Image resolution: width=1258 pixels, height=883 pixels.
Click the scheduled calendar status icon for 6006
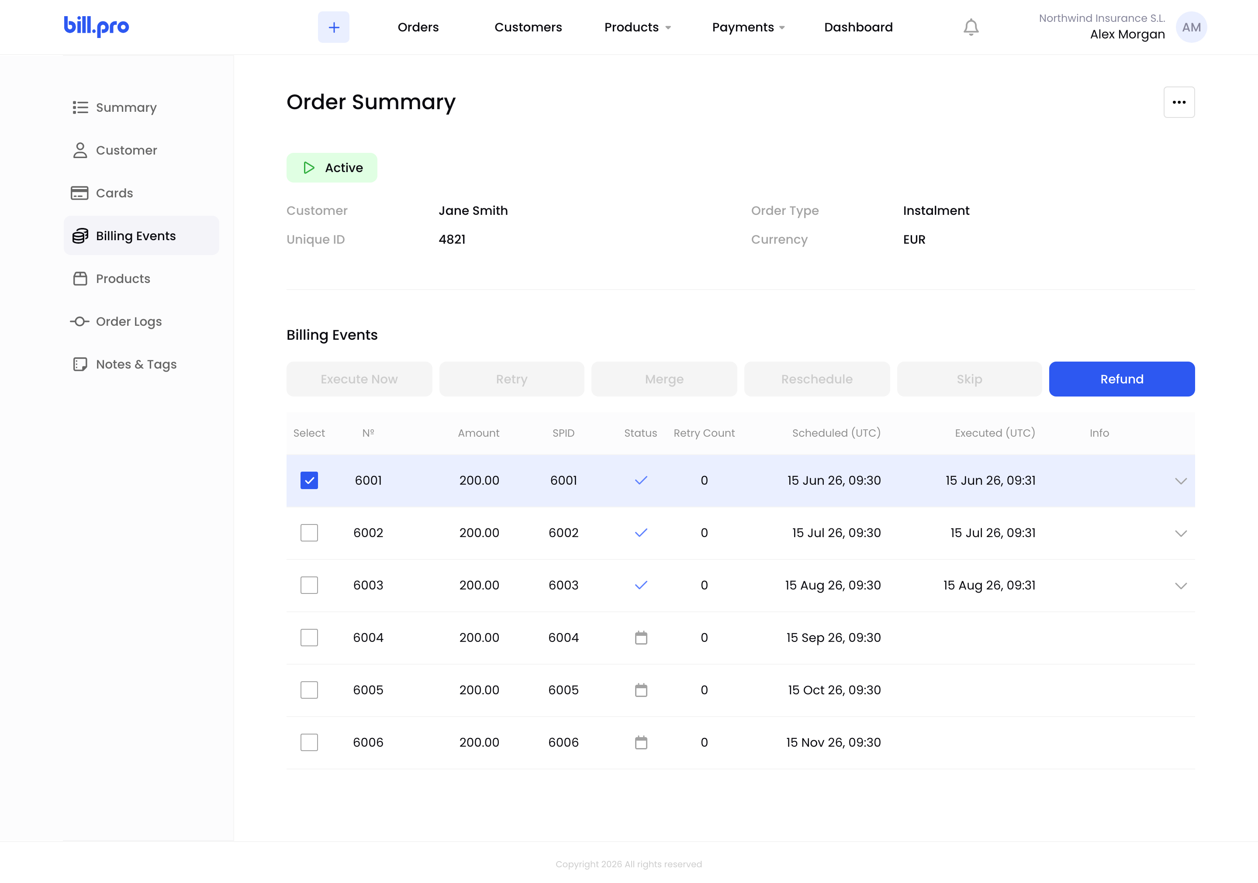click(641, 742)
